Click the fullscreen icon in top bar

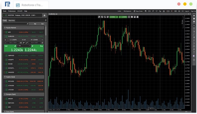[x=183, y=11]
